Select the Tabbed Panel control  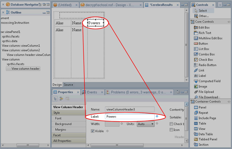click(x=205, y=139)
